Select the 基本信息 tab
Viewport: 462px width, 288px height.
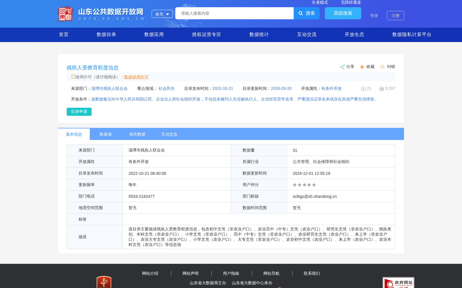tap(74, 134)
